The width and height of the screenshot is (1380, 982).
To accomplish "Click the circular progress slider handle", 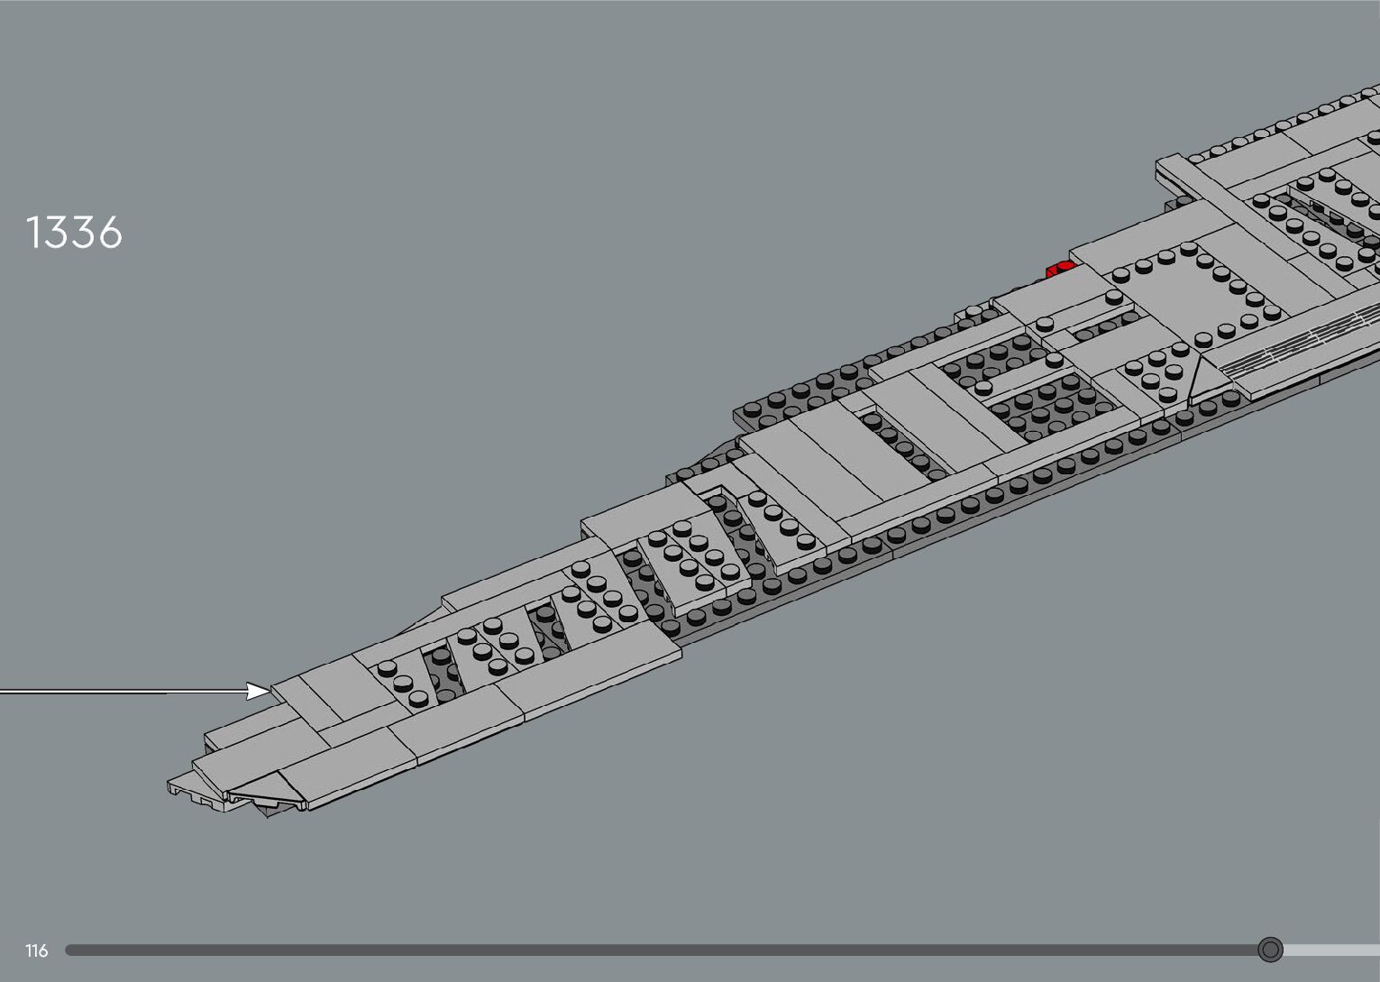I will pos(1270,950).
